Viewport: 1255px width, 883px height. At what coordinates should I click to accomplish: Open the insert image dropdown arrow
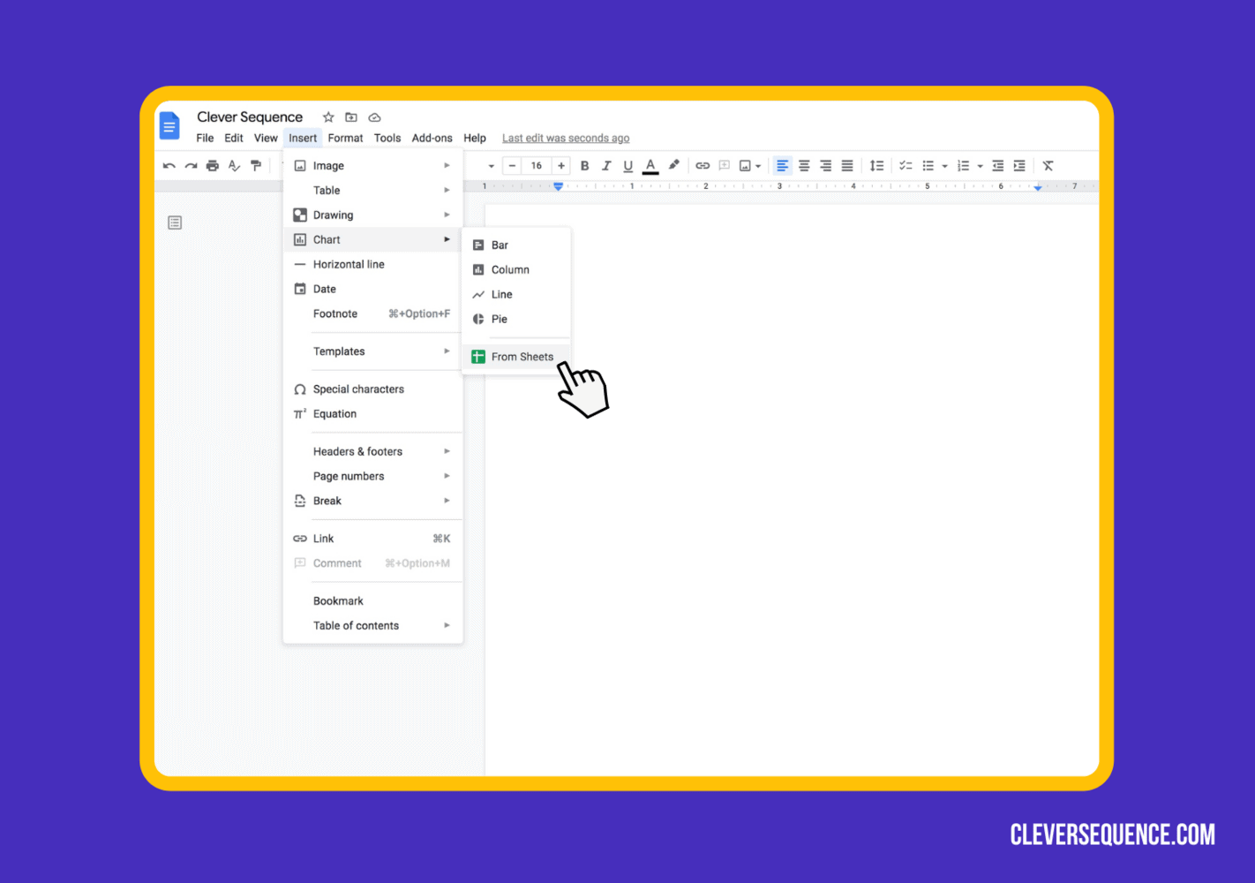759,165
